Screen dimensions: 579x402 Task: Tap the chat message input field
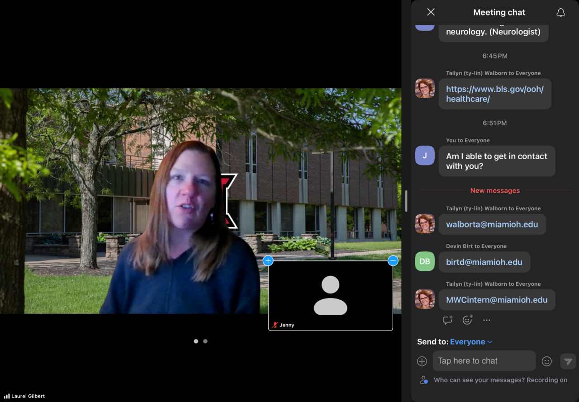tap(484, 361)
